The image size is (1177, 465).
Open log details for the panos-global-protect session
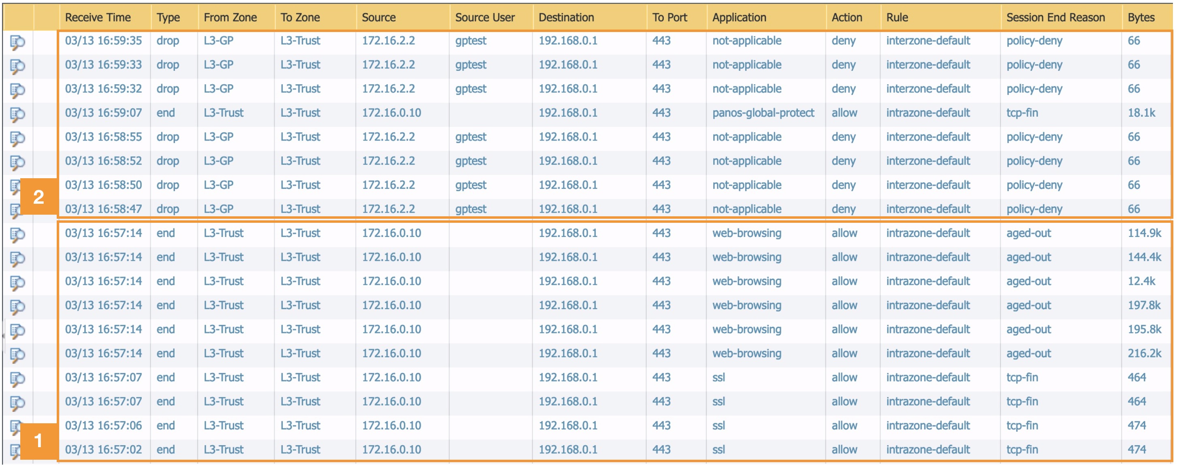point(18,112)
